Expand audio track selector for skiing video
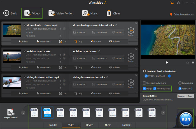The width and height of the screenshot is (196, 129). click(x=60, y=84)
